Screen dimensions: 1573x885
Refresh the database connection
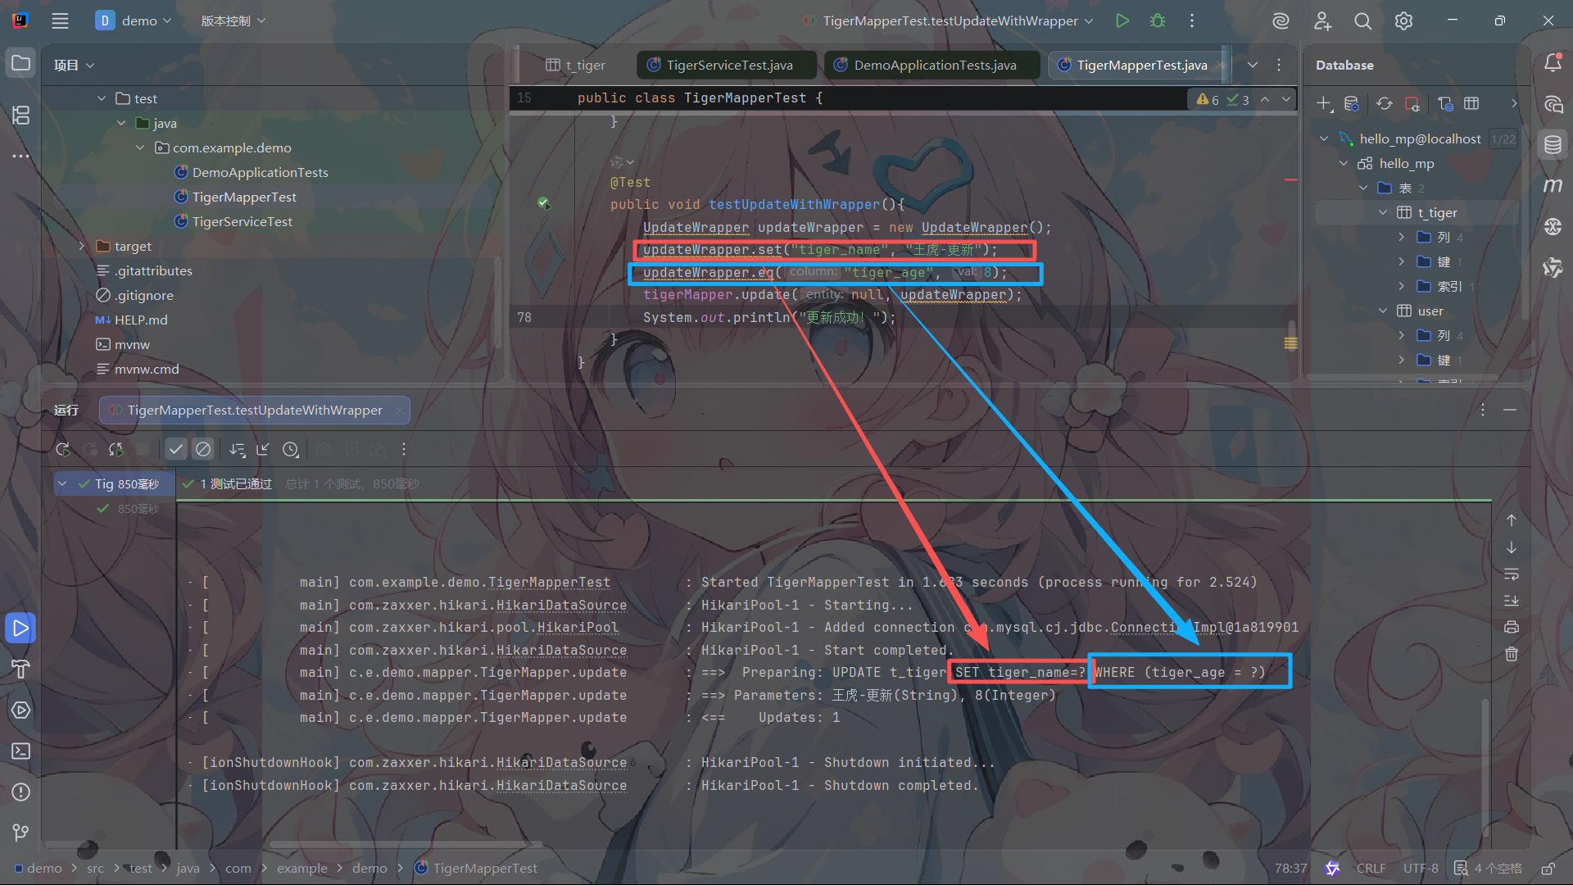point(1384,103)
